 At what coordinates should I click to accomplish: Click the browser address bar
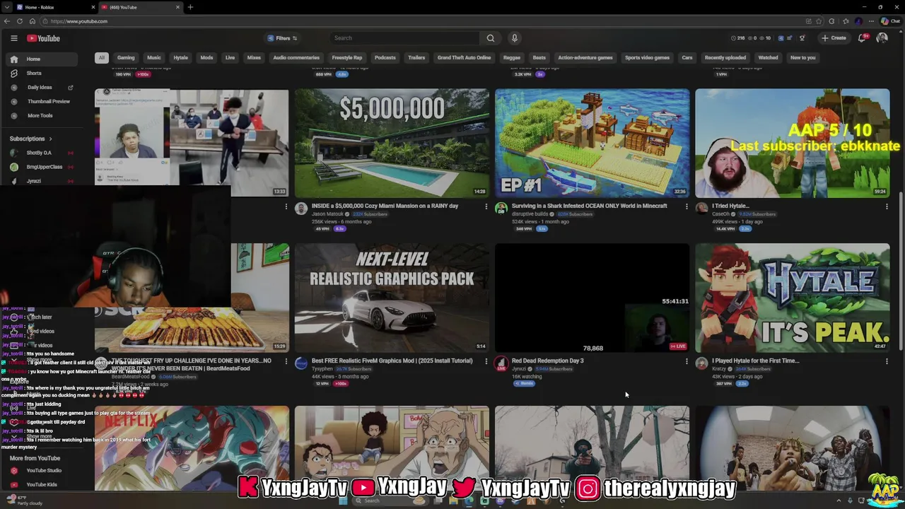[424, 21]
